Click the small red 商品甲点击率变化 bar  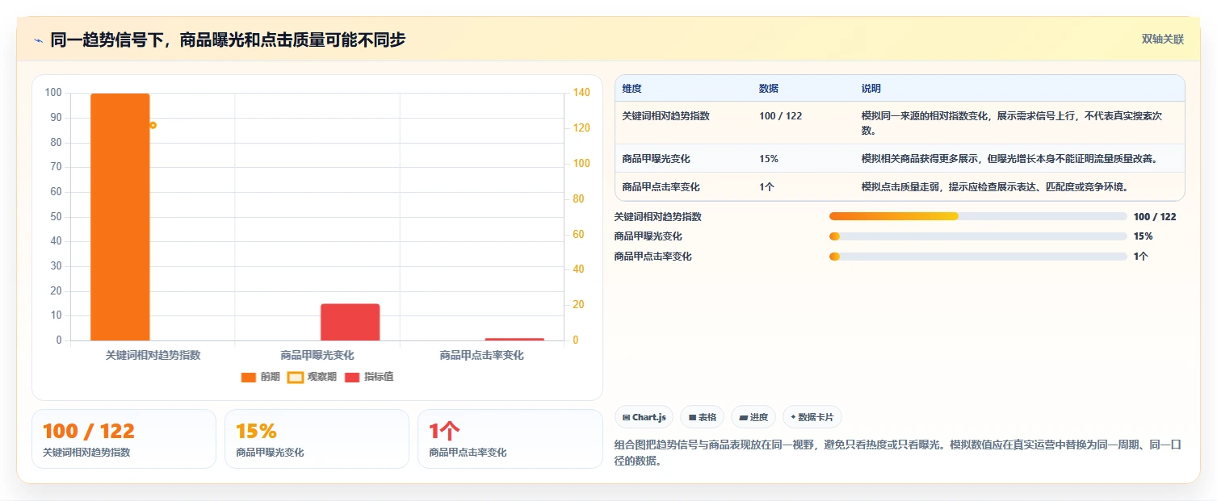[x=514, y=339]
